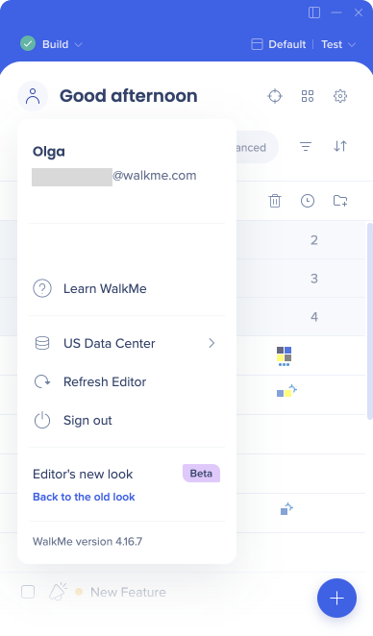Open the settings gear icon
The width and height of the screenshot is (373, 636).
click(x=340, y=96)
